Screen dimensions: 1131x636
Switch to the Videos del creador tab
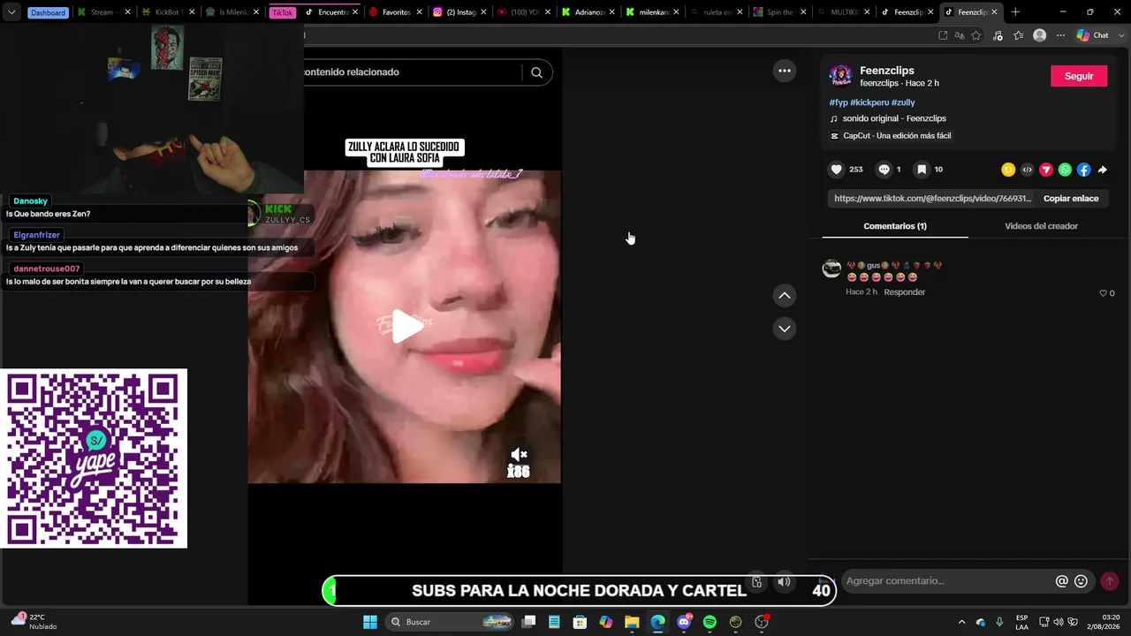point(1041,226)
